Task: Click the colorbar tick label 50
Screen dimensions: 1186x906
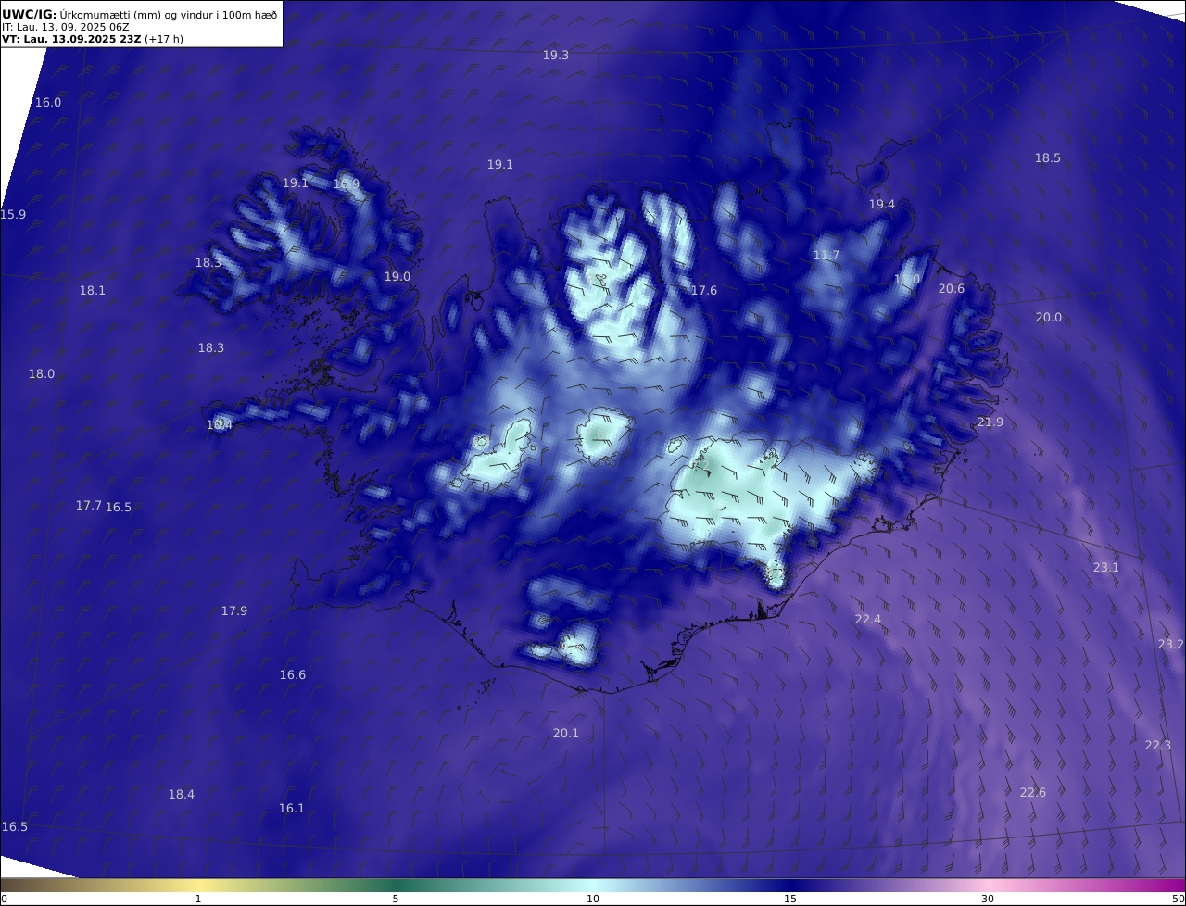Action: [1178, 900]
